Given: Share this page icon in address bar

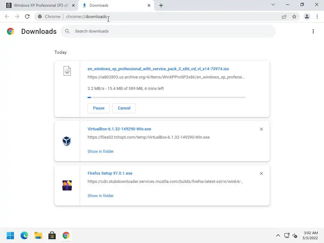Looking at the screenshot, I should point(284,16).
